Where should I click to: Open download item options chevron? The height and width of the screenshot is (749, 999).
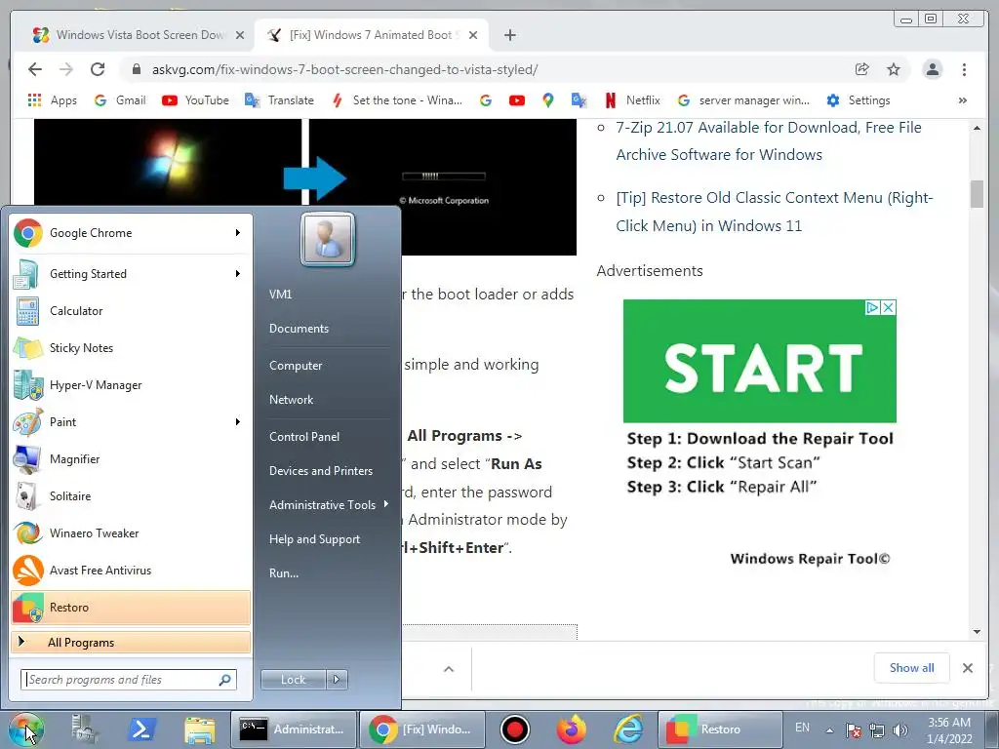tap(449, 669)
